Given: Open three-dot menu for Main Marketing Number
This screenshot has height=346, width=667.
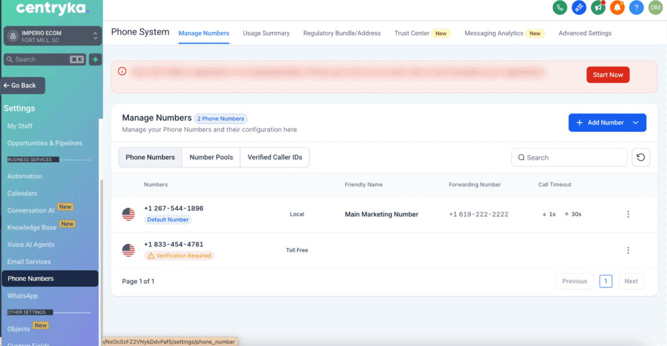Looking at the screenshot, I should pos(628,214).
